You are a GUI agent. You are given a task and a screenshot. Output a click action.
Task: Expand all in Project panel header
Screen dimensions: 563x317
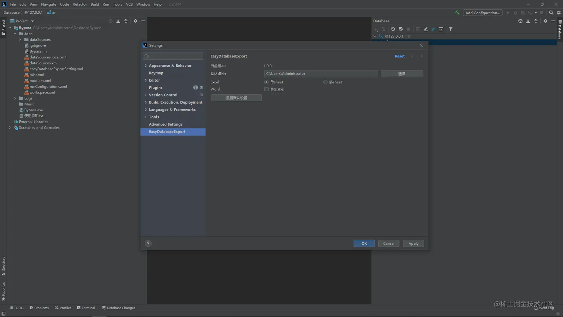(x=118, y=21)
